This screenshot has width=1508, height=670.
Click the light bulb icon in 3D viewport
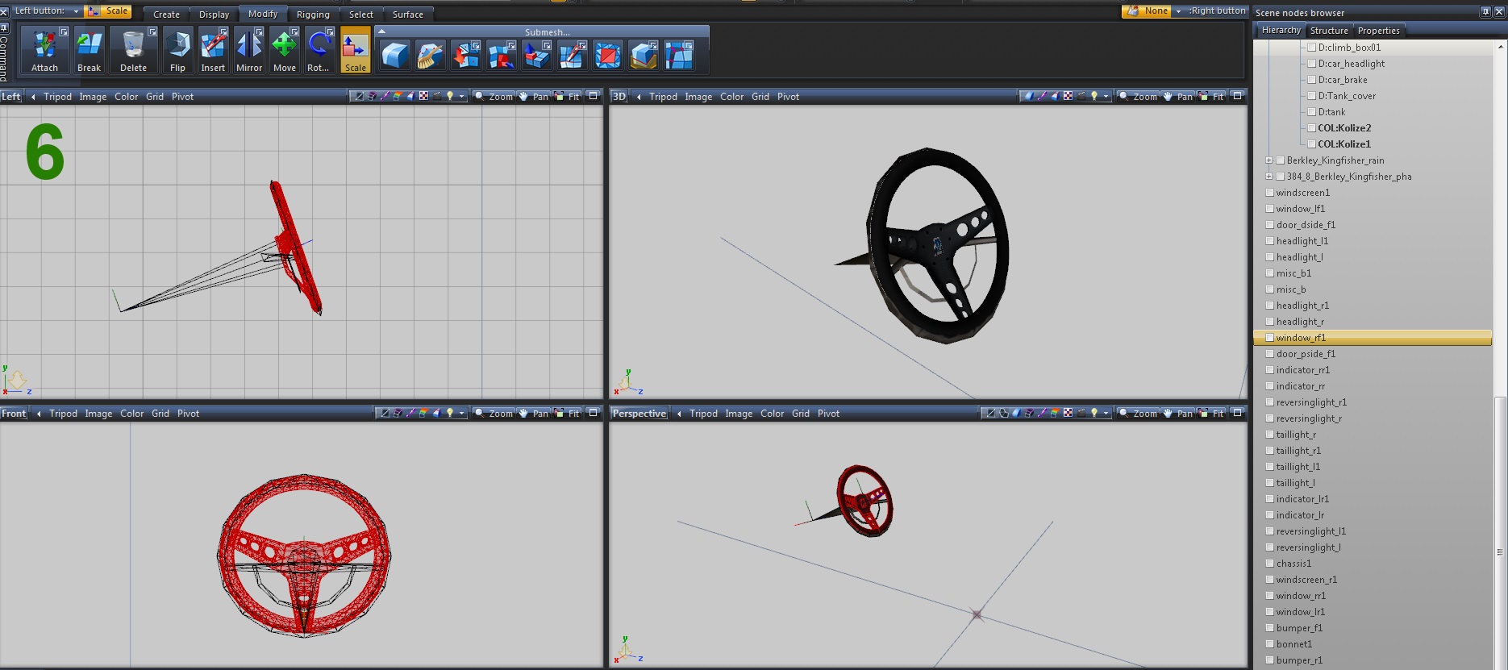(x=1094, y=96)
